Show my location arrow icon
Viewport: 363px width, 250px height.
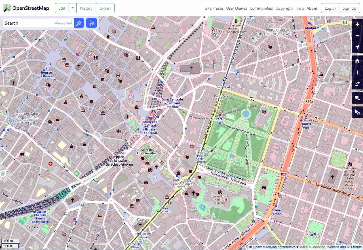point(357,47)
